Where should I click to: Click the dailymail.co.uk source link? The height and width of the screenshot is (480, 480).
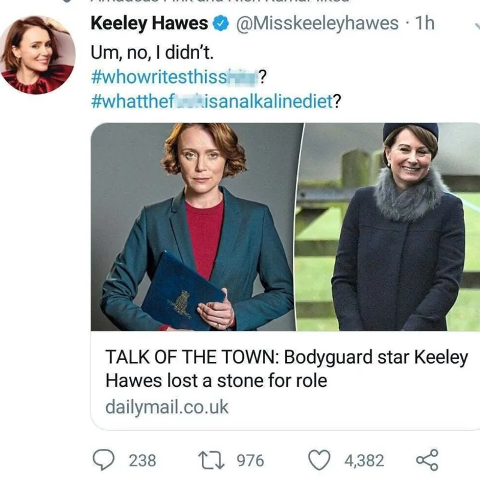167,407
